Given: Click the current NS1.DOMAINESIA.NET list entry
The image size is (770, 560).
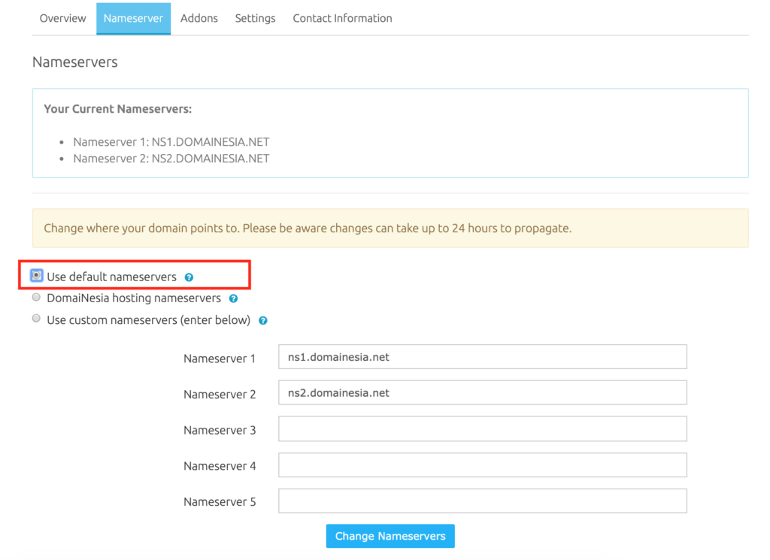Looking at the screenshot, I should 171,141.
